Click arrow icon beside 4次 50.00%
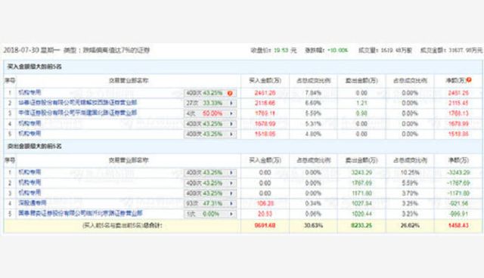The height and width of the screenshot is (278, 484). pos(231,113)
